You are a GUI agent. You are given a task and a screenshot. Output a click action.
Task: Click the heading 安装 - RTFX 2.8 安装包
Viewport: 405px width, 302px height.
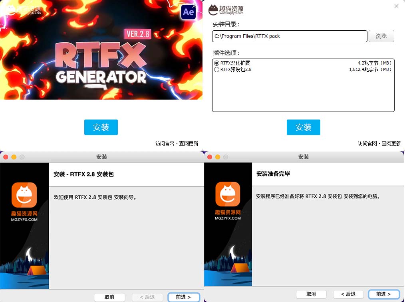[83, 174]
